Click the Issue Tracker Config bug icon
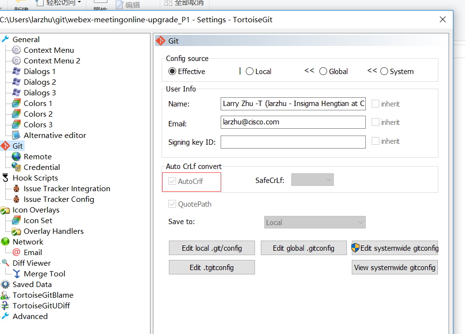 click(16, 199)
